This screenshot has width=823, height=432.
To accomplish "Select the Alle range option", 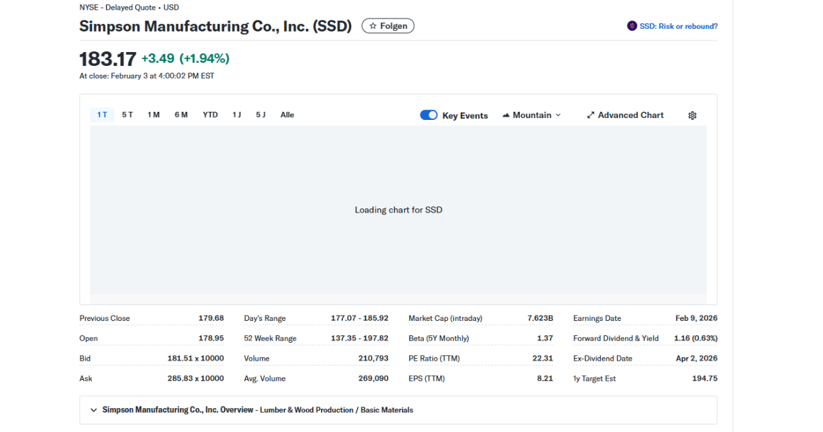I will point(287,115).
